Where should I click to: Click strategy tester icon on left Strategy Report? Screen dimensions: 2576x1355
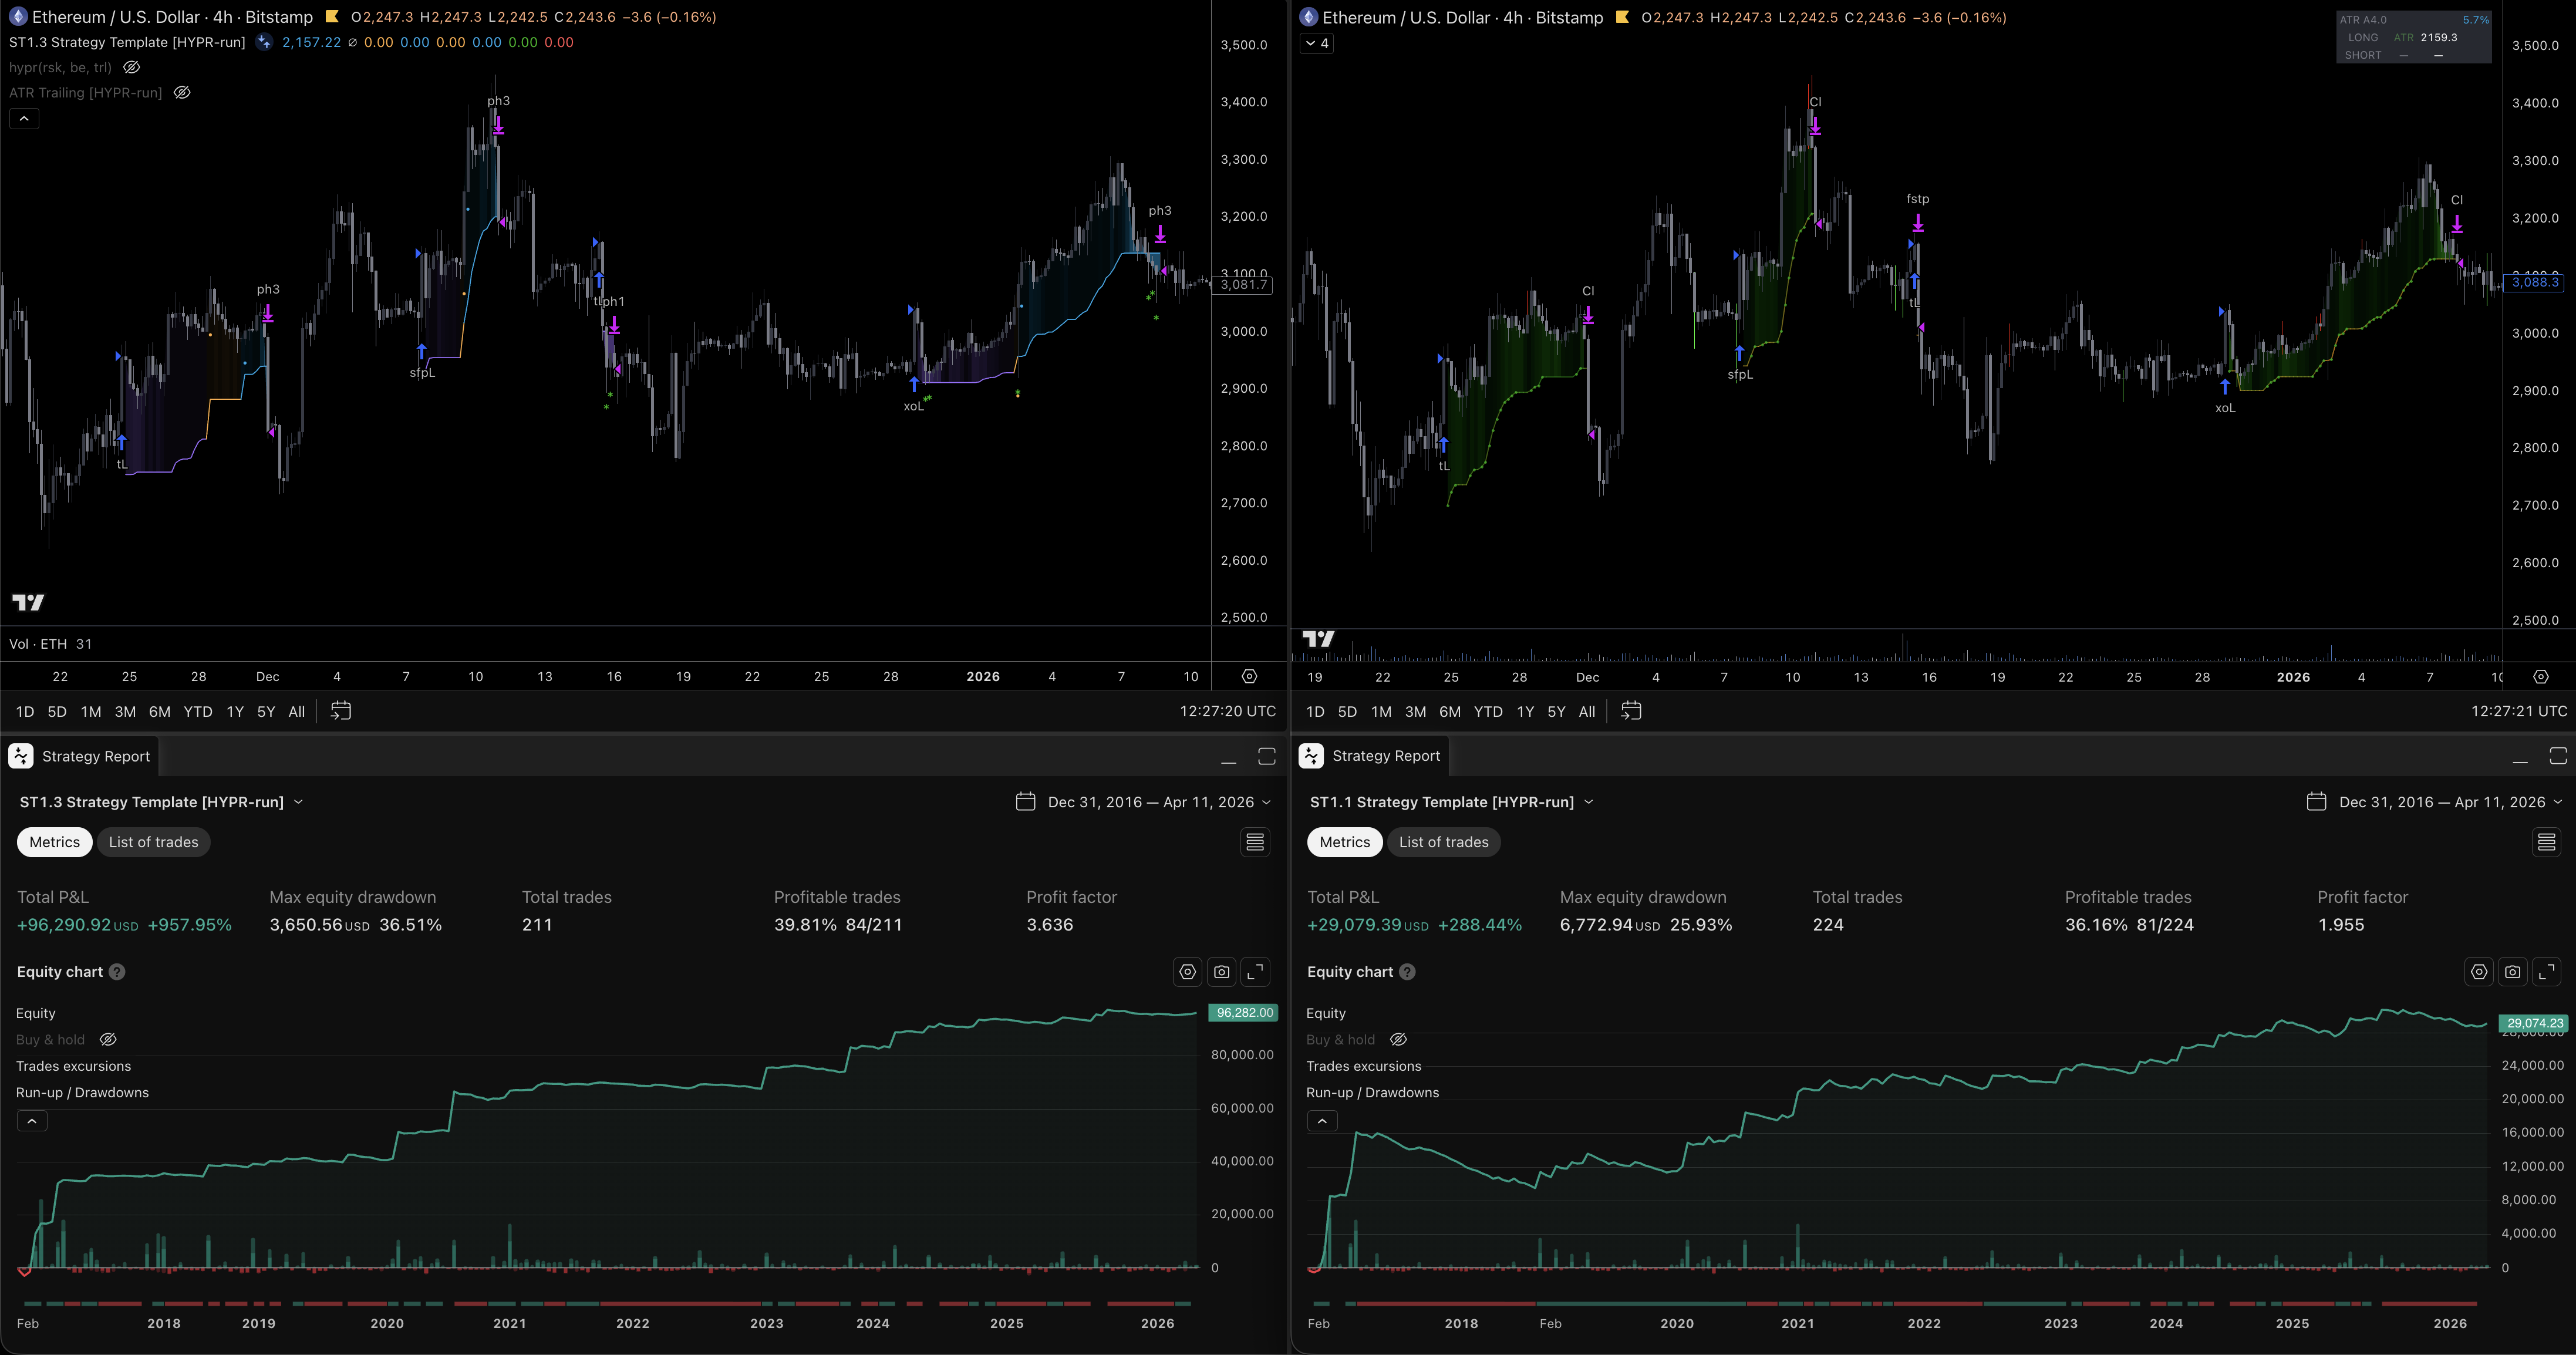click(x=21, y=756)
